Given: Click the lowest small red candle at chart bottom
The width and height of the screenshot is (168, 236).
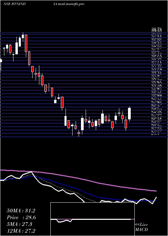Looking at the screenshot, I should (79, 133).
